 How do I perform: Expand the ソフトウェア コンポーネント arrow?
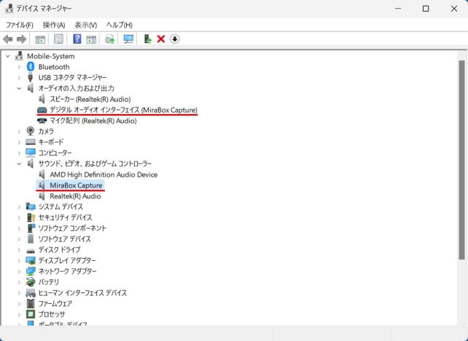20,228
